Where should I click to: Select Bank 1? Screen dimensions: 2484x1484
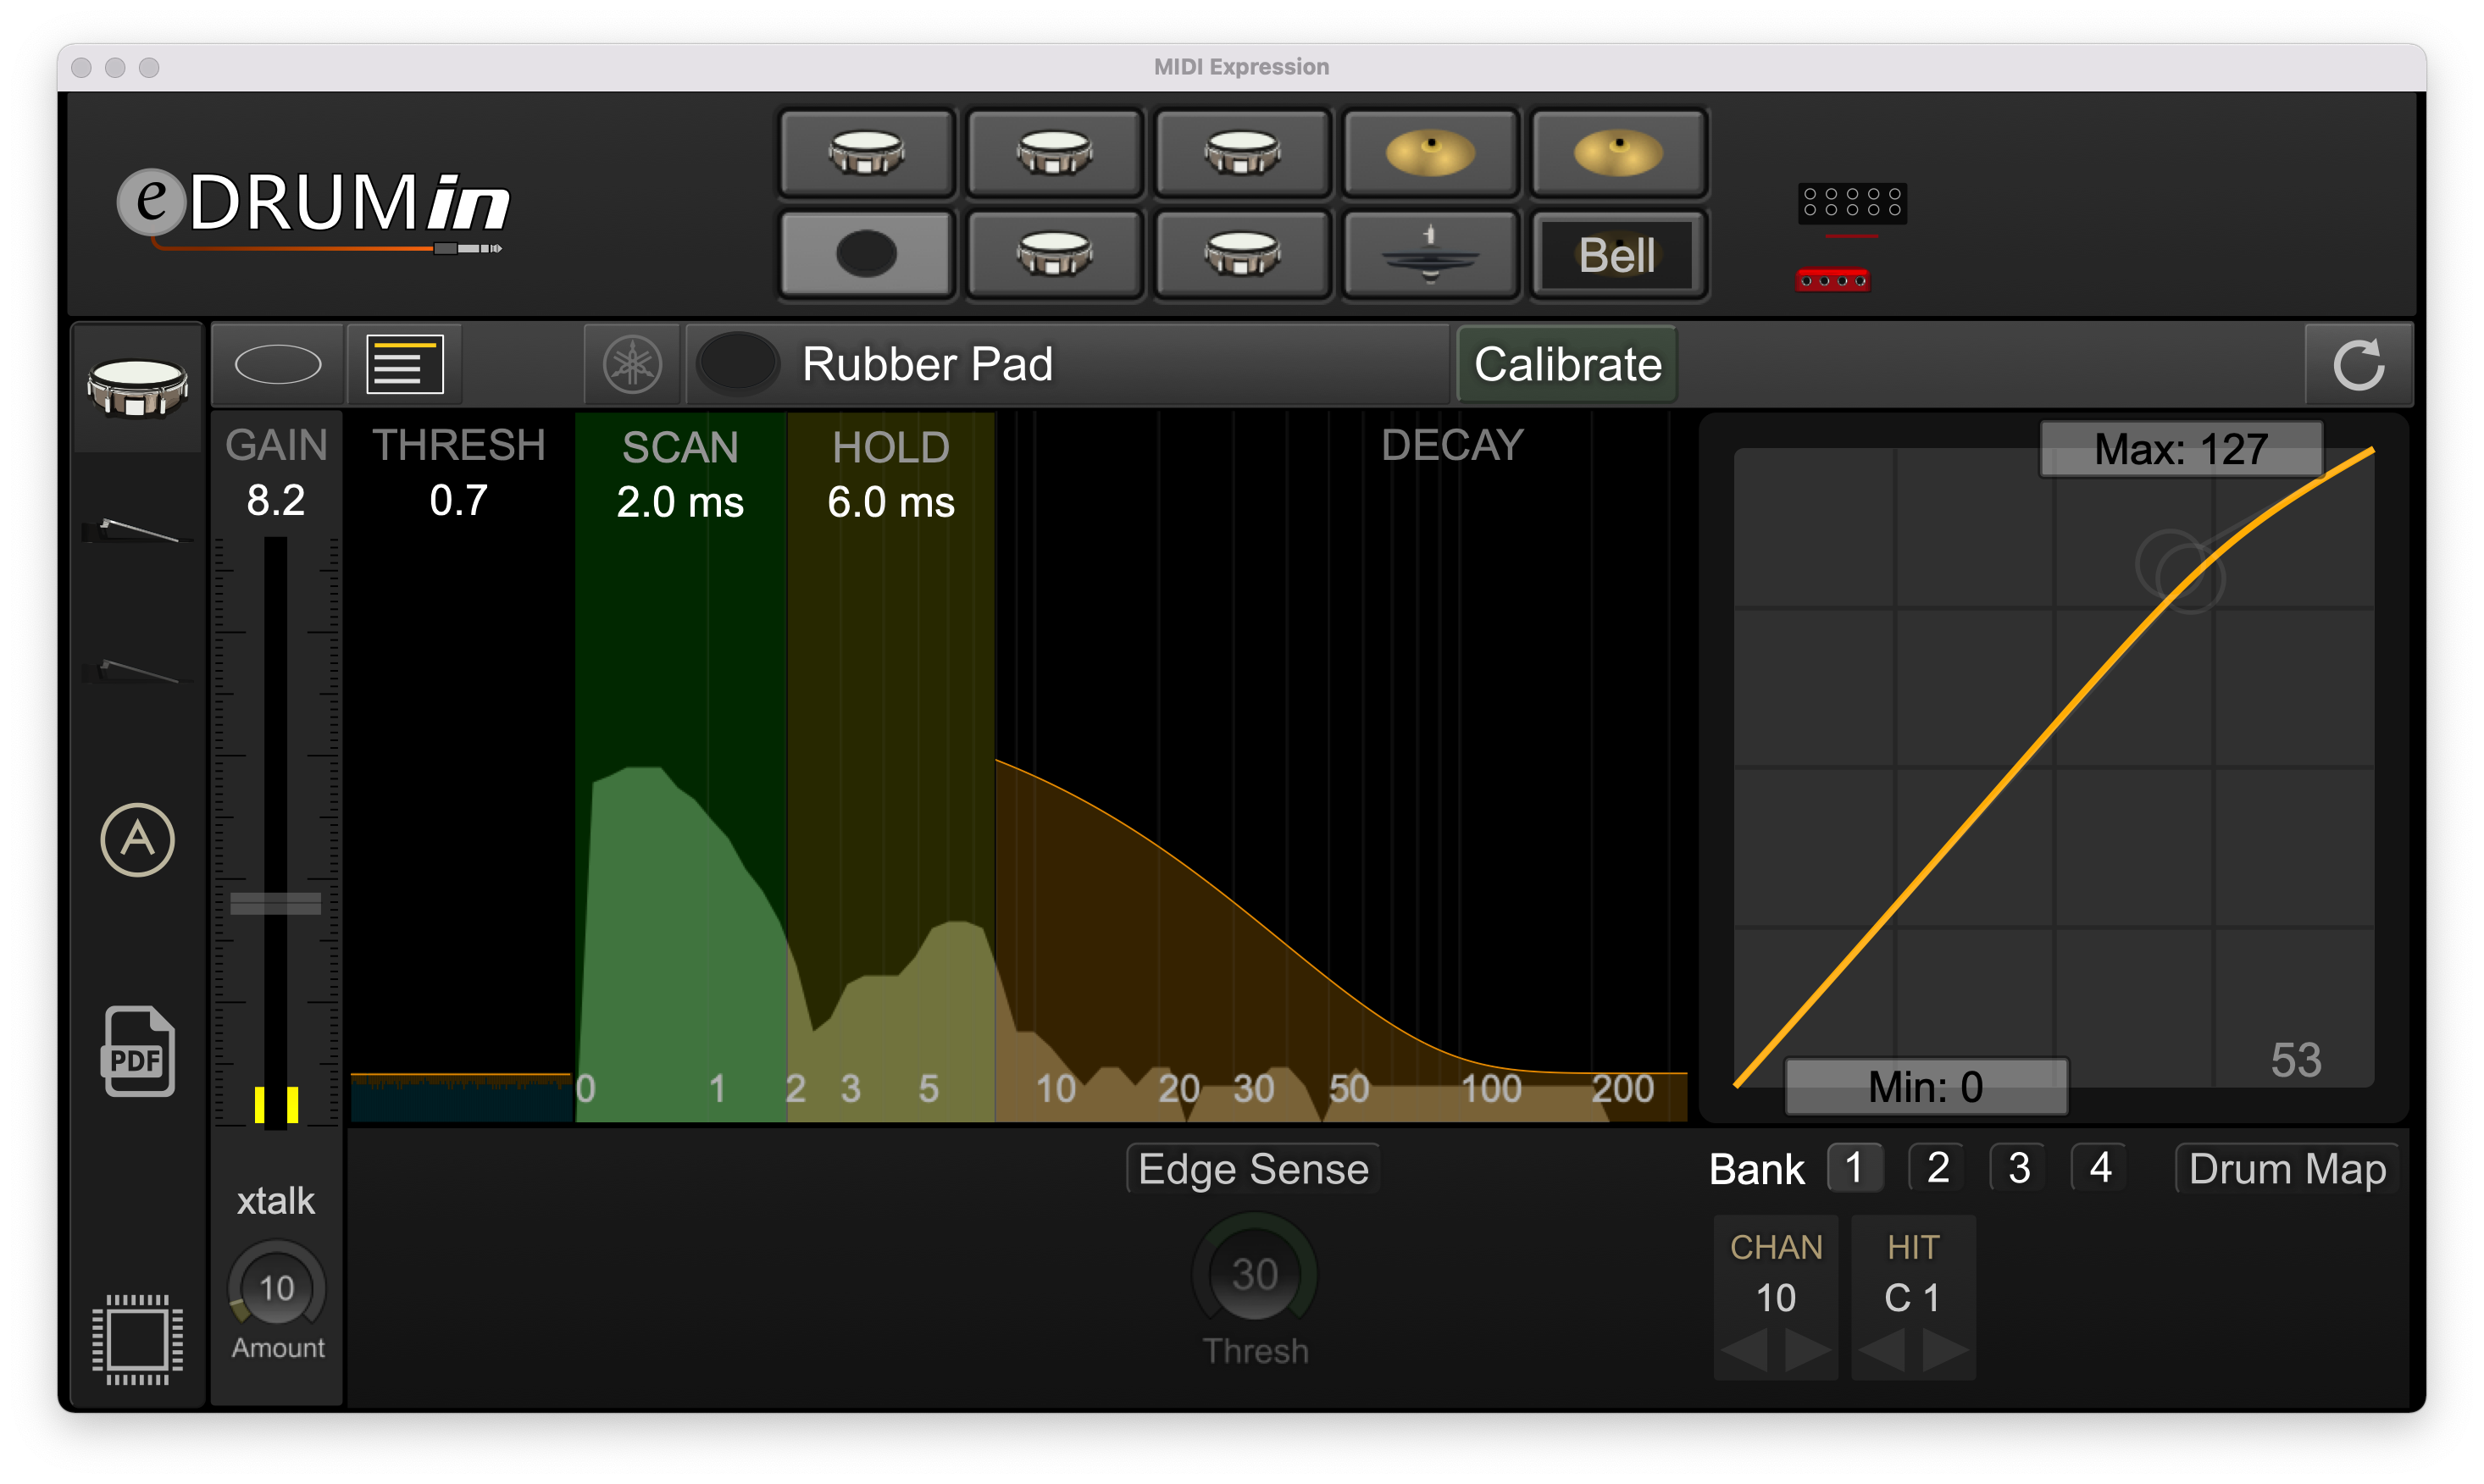point(1855,1167)
